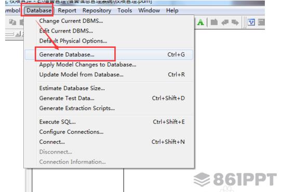Viewport: 282px width, 192px height.
Task: Click the copy icon in toolbar
Action: coord(12,22)
